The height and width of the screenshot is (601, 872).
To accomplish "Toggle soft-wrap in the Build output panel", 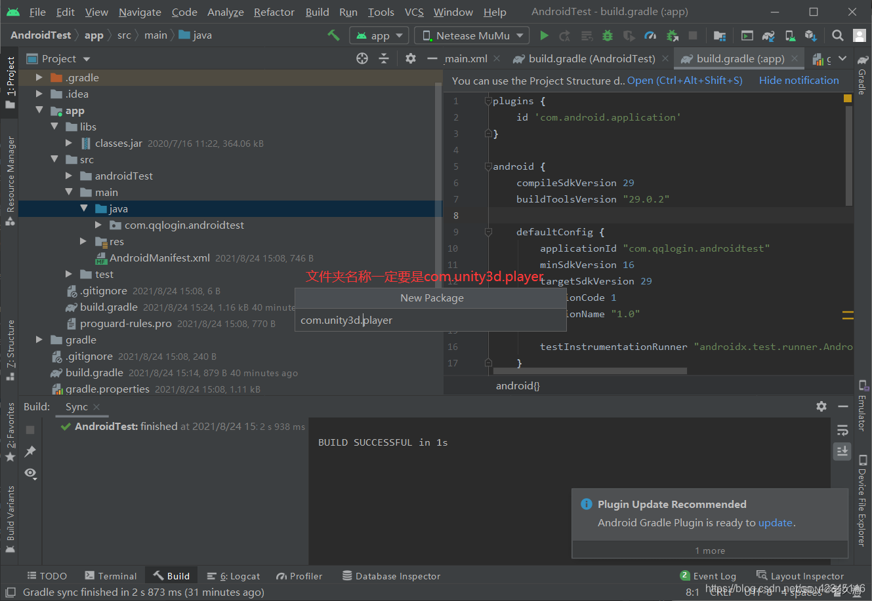I will coord(842,429).
